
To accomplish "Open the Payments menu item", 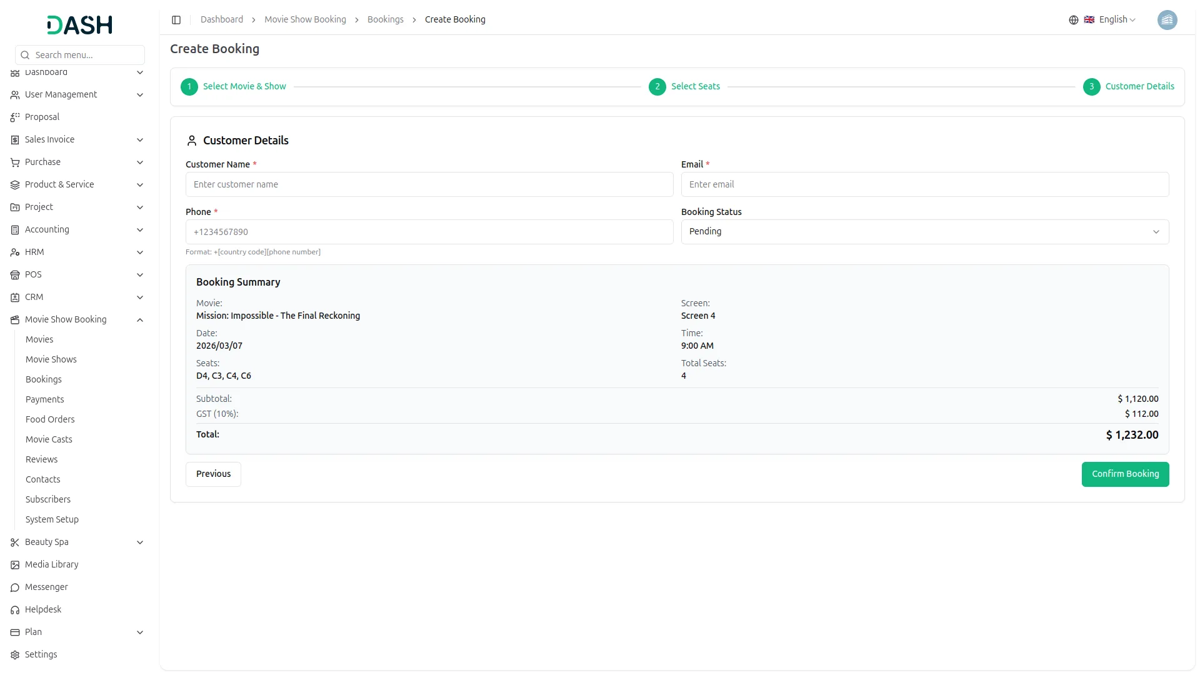I will pos(45,399).
